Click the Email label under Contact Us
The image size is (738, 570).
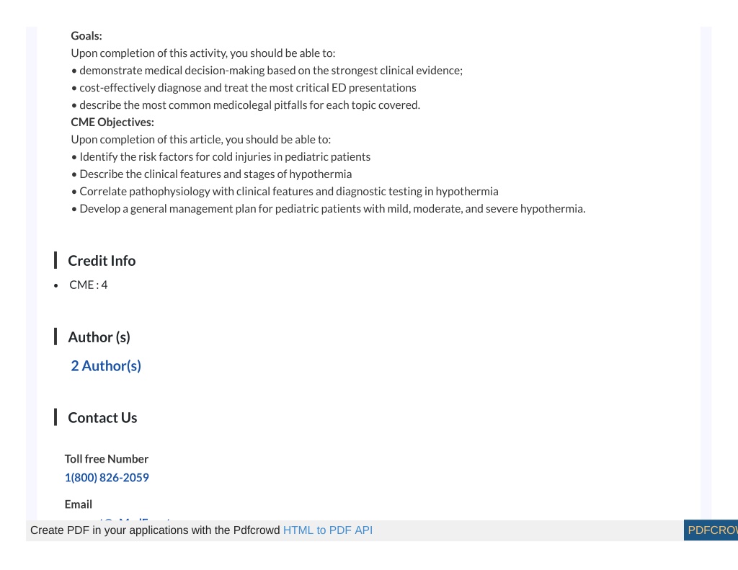pyautogui.click(x=78, y=504)
